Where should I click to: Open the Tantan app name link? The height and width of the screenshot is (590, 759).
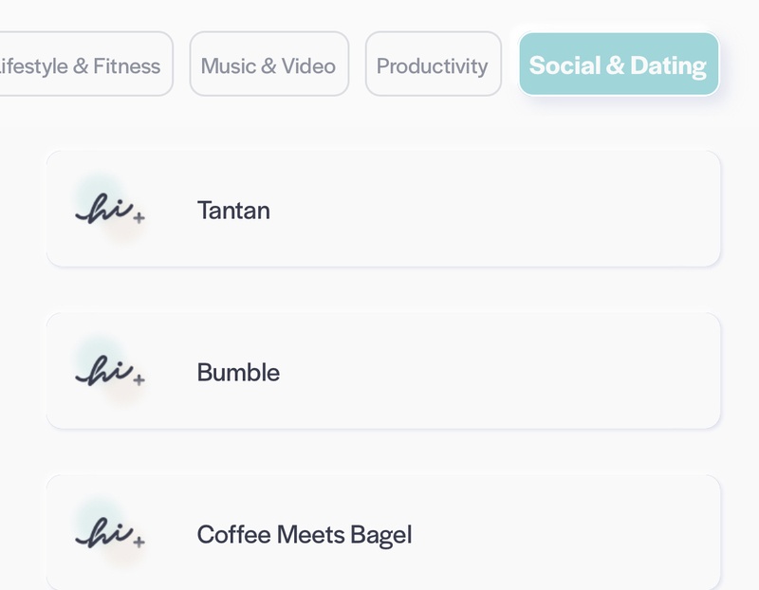point(233,211)
